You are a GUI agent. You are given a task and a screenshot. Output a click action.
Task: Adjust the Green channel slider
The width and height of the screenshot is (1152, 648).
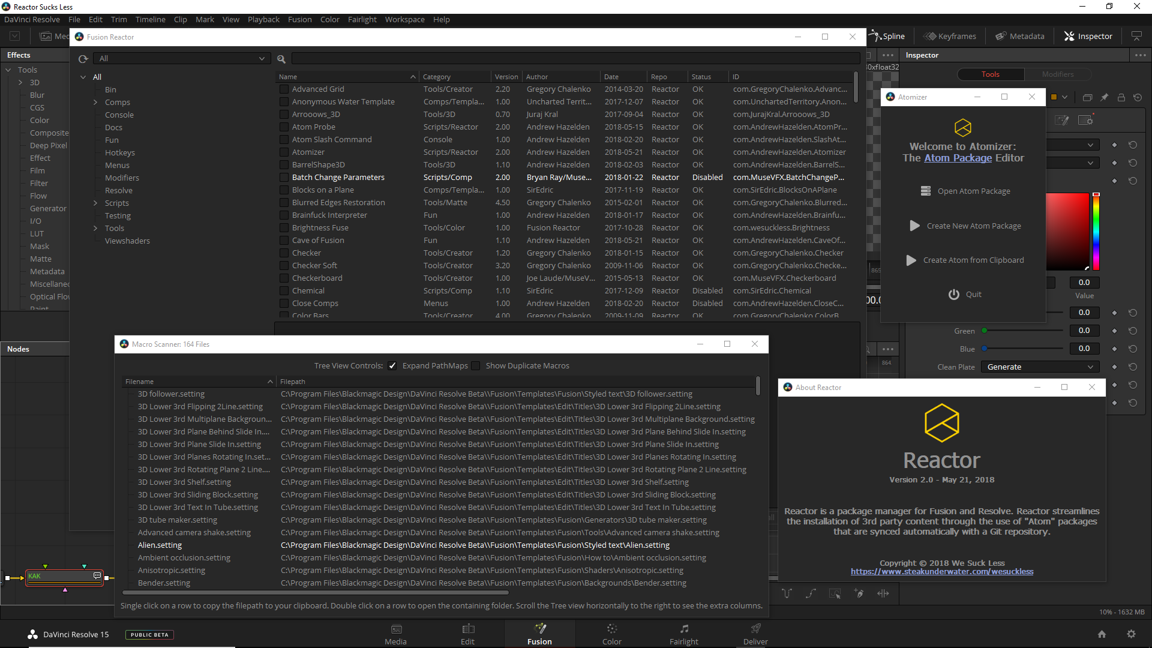click(1023, 331)
